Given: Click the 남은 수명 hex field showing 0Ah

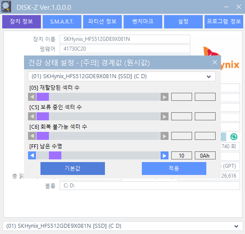Looking at the screenshot, I should coord(205,155).
